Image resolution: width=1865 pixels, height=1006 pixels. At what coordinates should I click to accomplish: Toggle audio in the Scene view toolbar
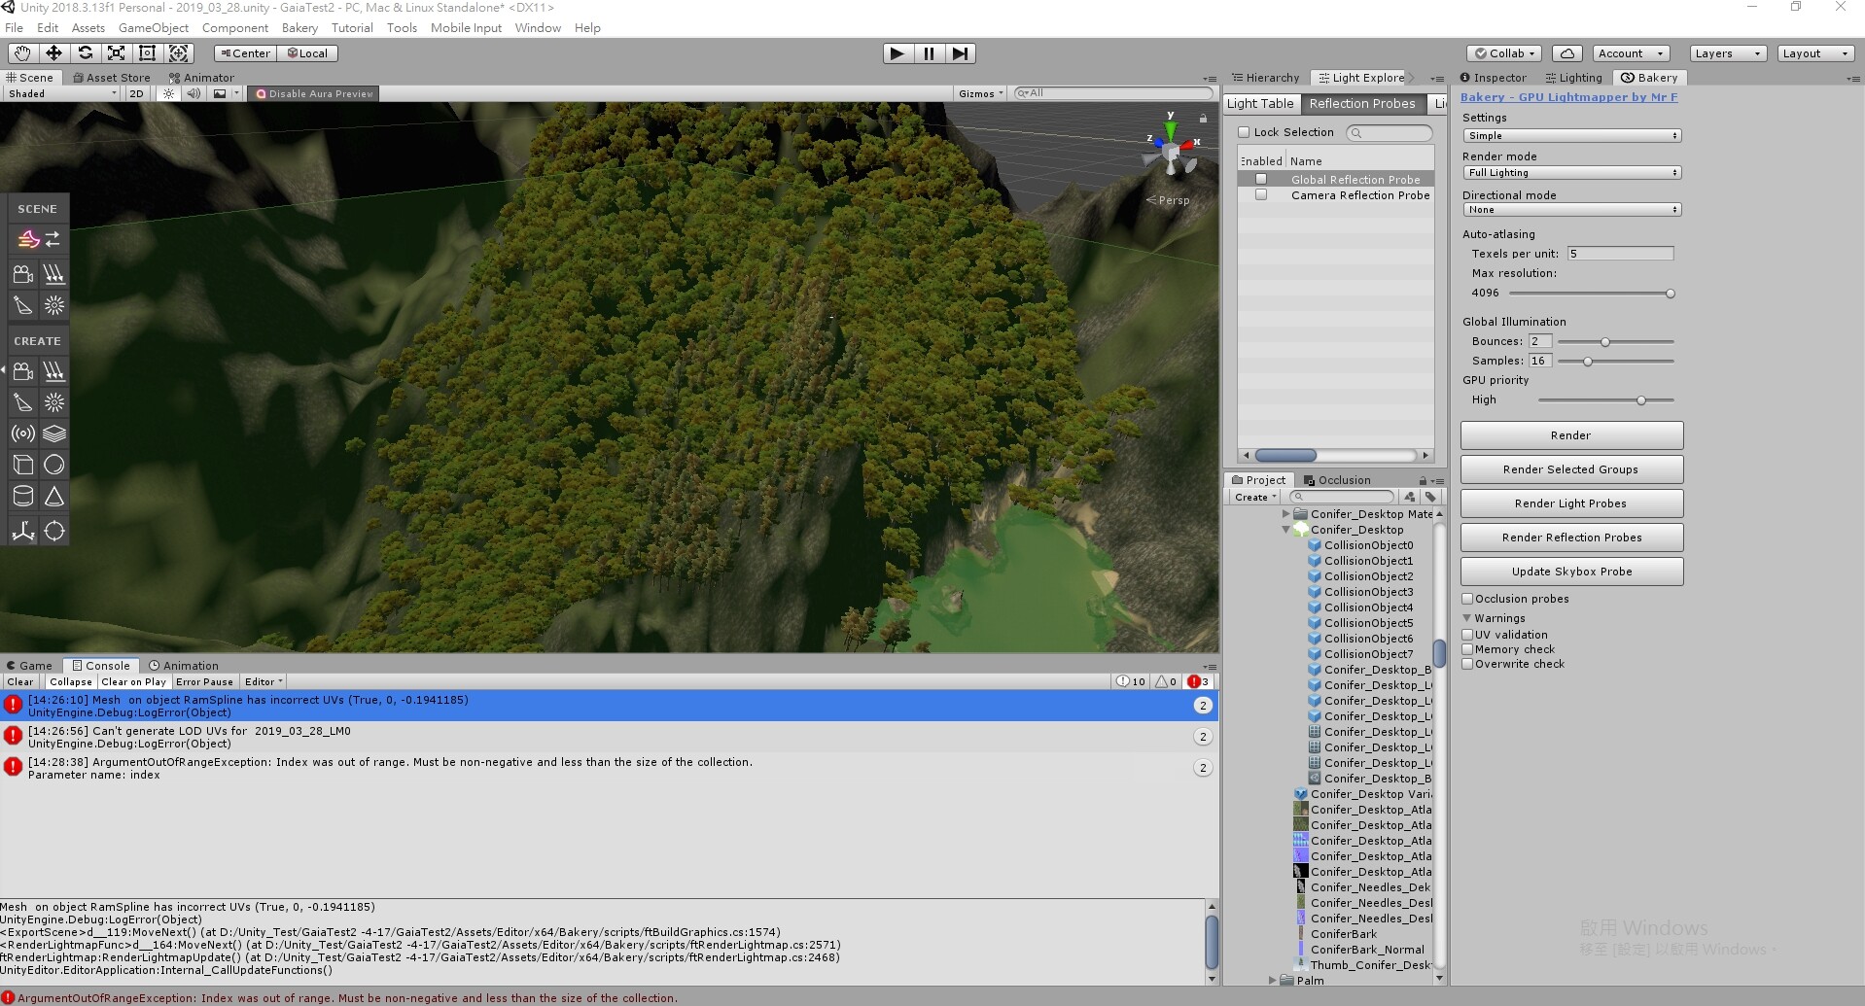pos(194,93)
